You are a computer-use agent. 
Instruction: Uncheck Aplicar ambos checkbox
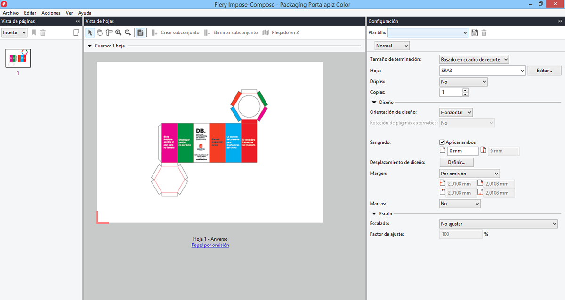click(442, 142)
